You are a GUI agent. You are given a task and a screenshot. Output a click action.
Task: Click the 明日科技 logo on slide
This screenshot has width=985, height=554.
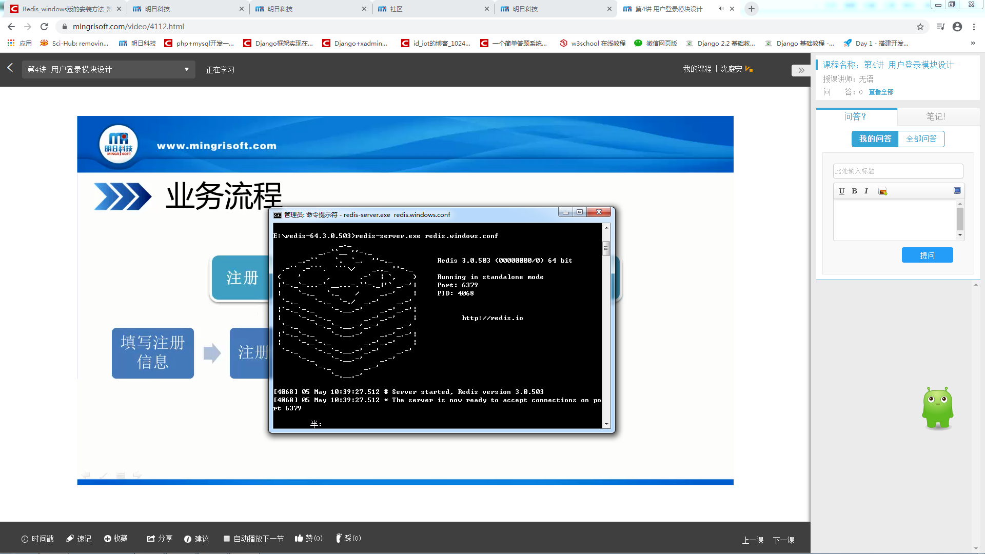[x=119, y=144]
